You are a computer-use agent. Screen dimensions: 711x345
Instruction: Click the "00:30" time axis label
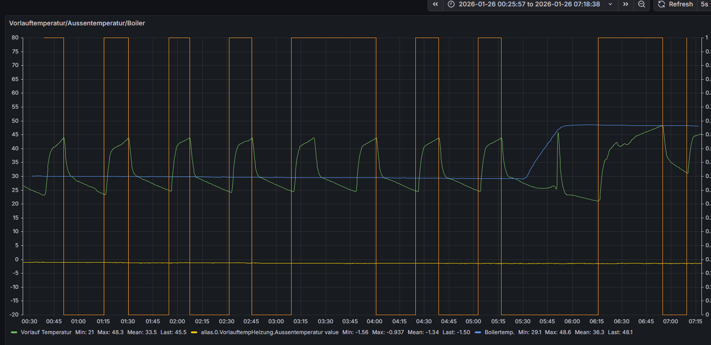[x=29, y=321]
